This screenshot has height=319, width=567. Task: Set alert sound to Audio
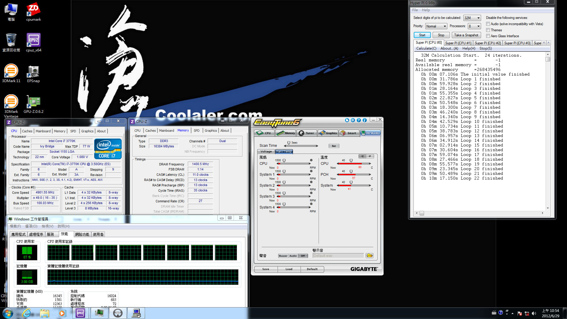coord(293,256)
